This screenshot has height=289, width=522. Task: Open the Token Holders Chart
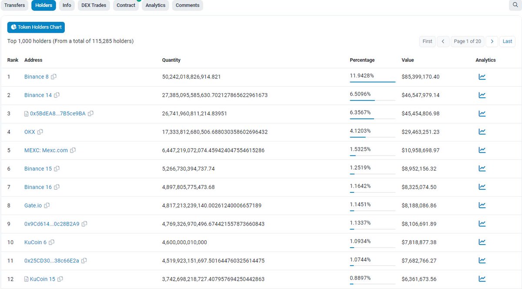[36, 27]
